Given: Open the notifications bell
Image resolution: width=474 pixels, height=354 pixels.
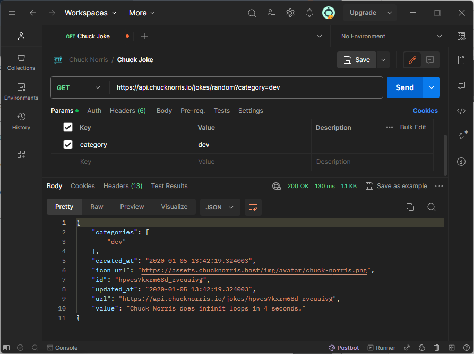Looking at the screenshot, I should [x=309, y=13].
